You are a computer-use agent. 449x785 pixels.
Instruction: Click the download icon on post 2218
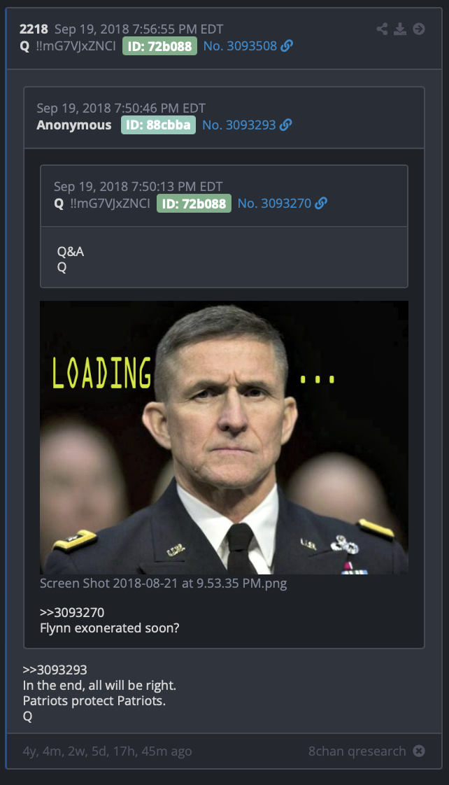pyautogui.click(x=400, y=29)
